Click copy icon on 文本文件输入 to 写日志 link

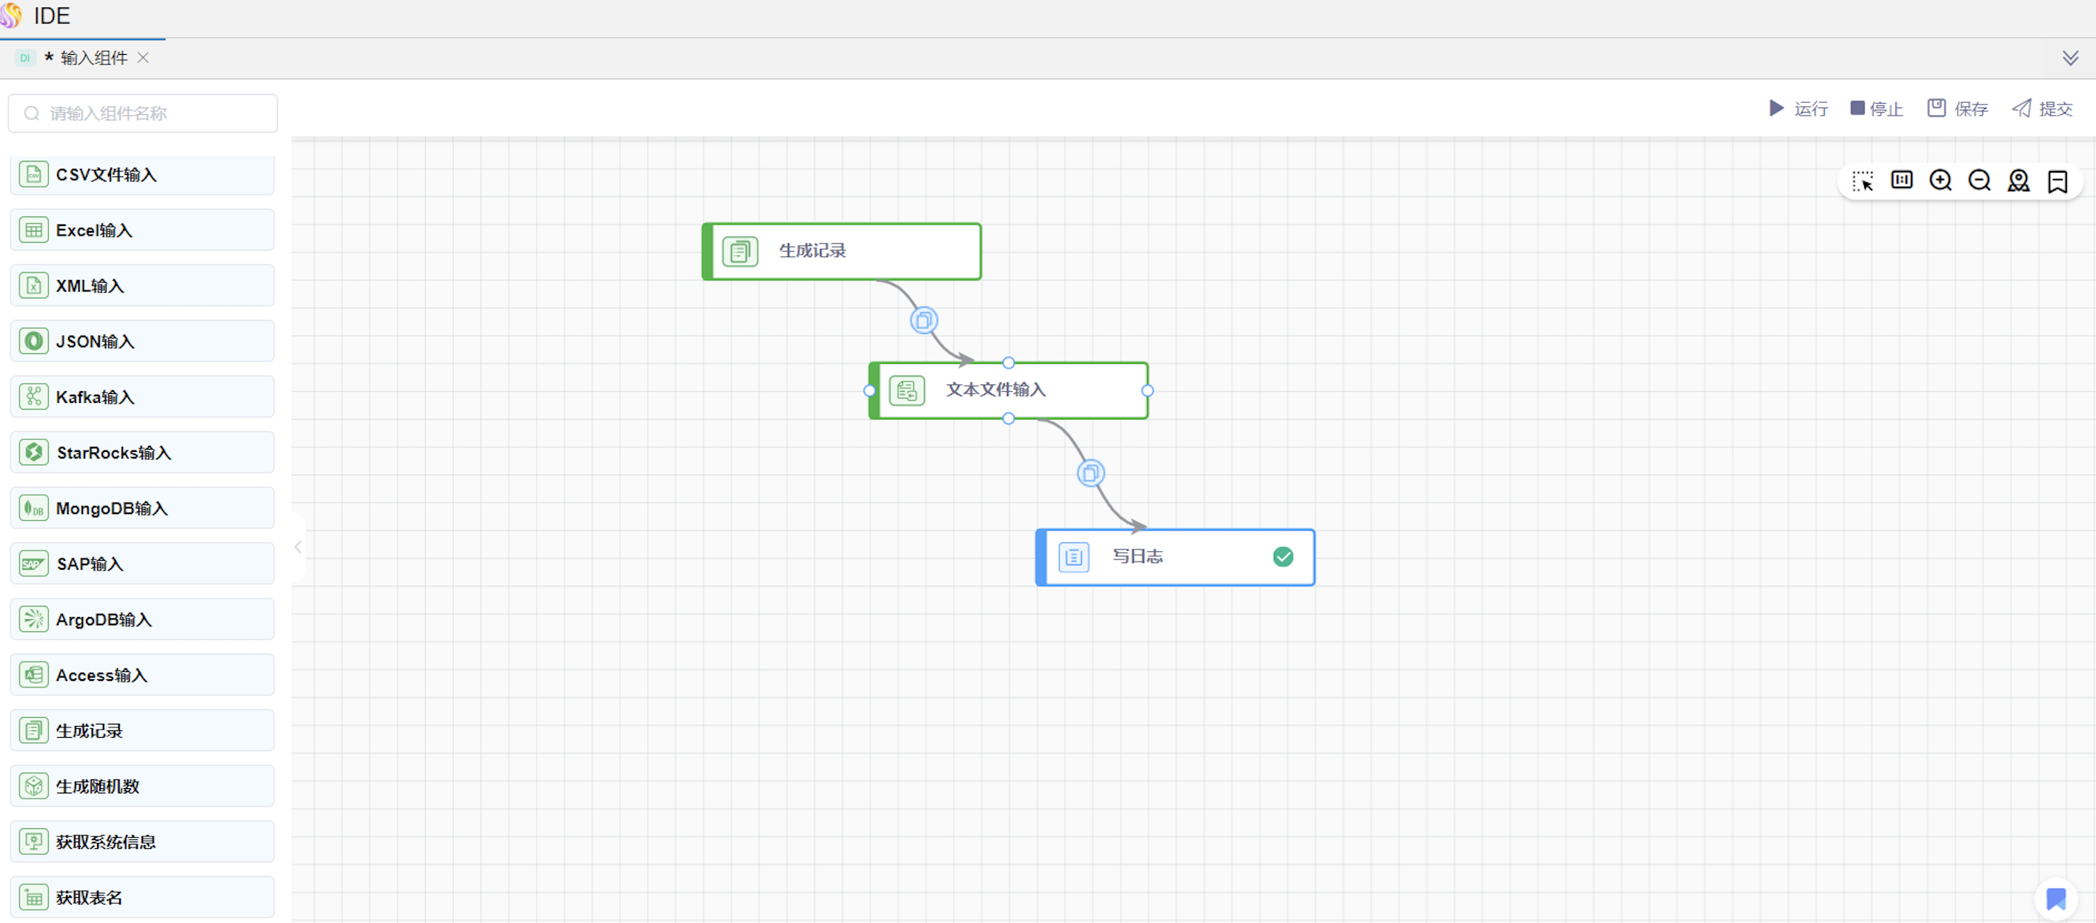tap(1090, 473)
